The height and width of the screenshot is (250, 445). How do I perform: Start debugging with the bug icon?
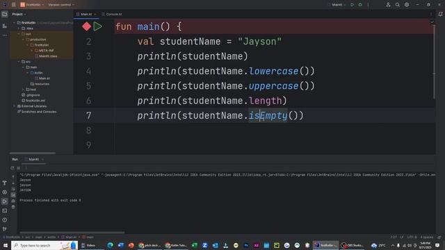coord(360,5)
